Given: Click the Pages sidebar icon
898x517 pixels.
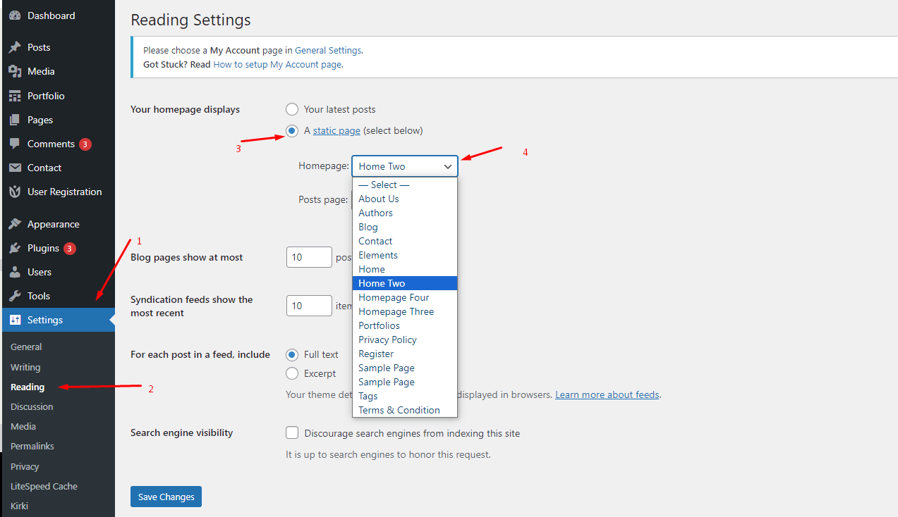Looking at the screenshot, I should click(x=15, y=120).
